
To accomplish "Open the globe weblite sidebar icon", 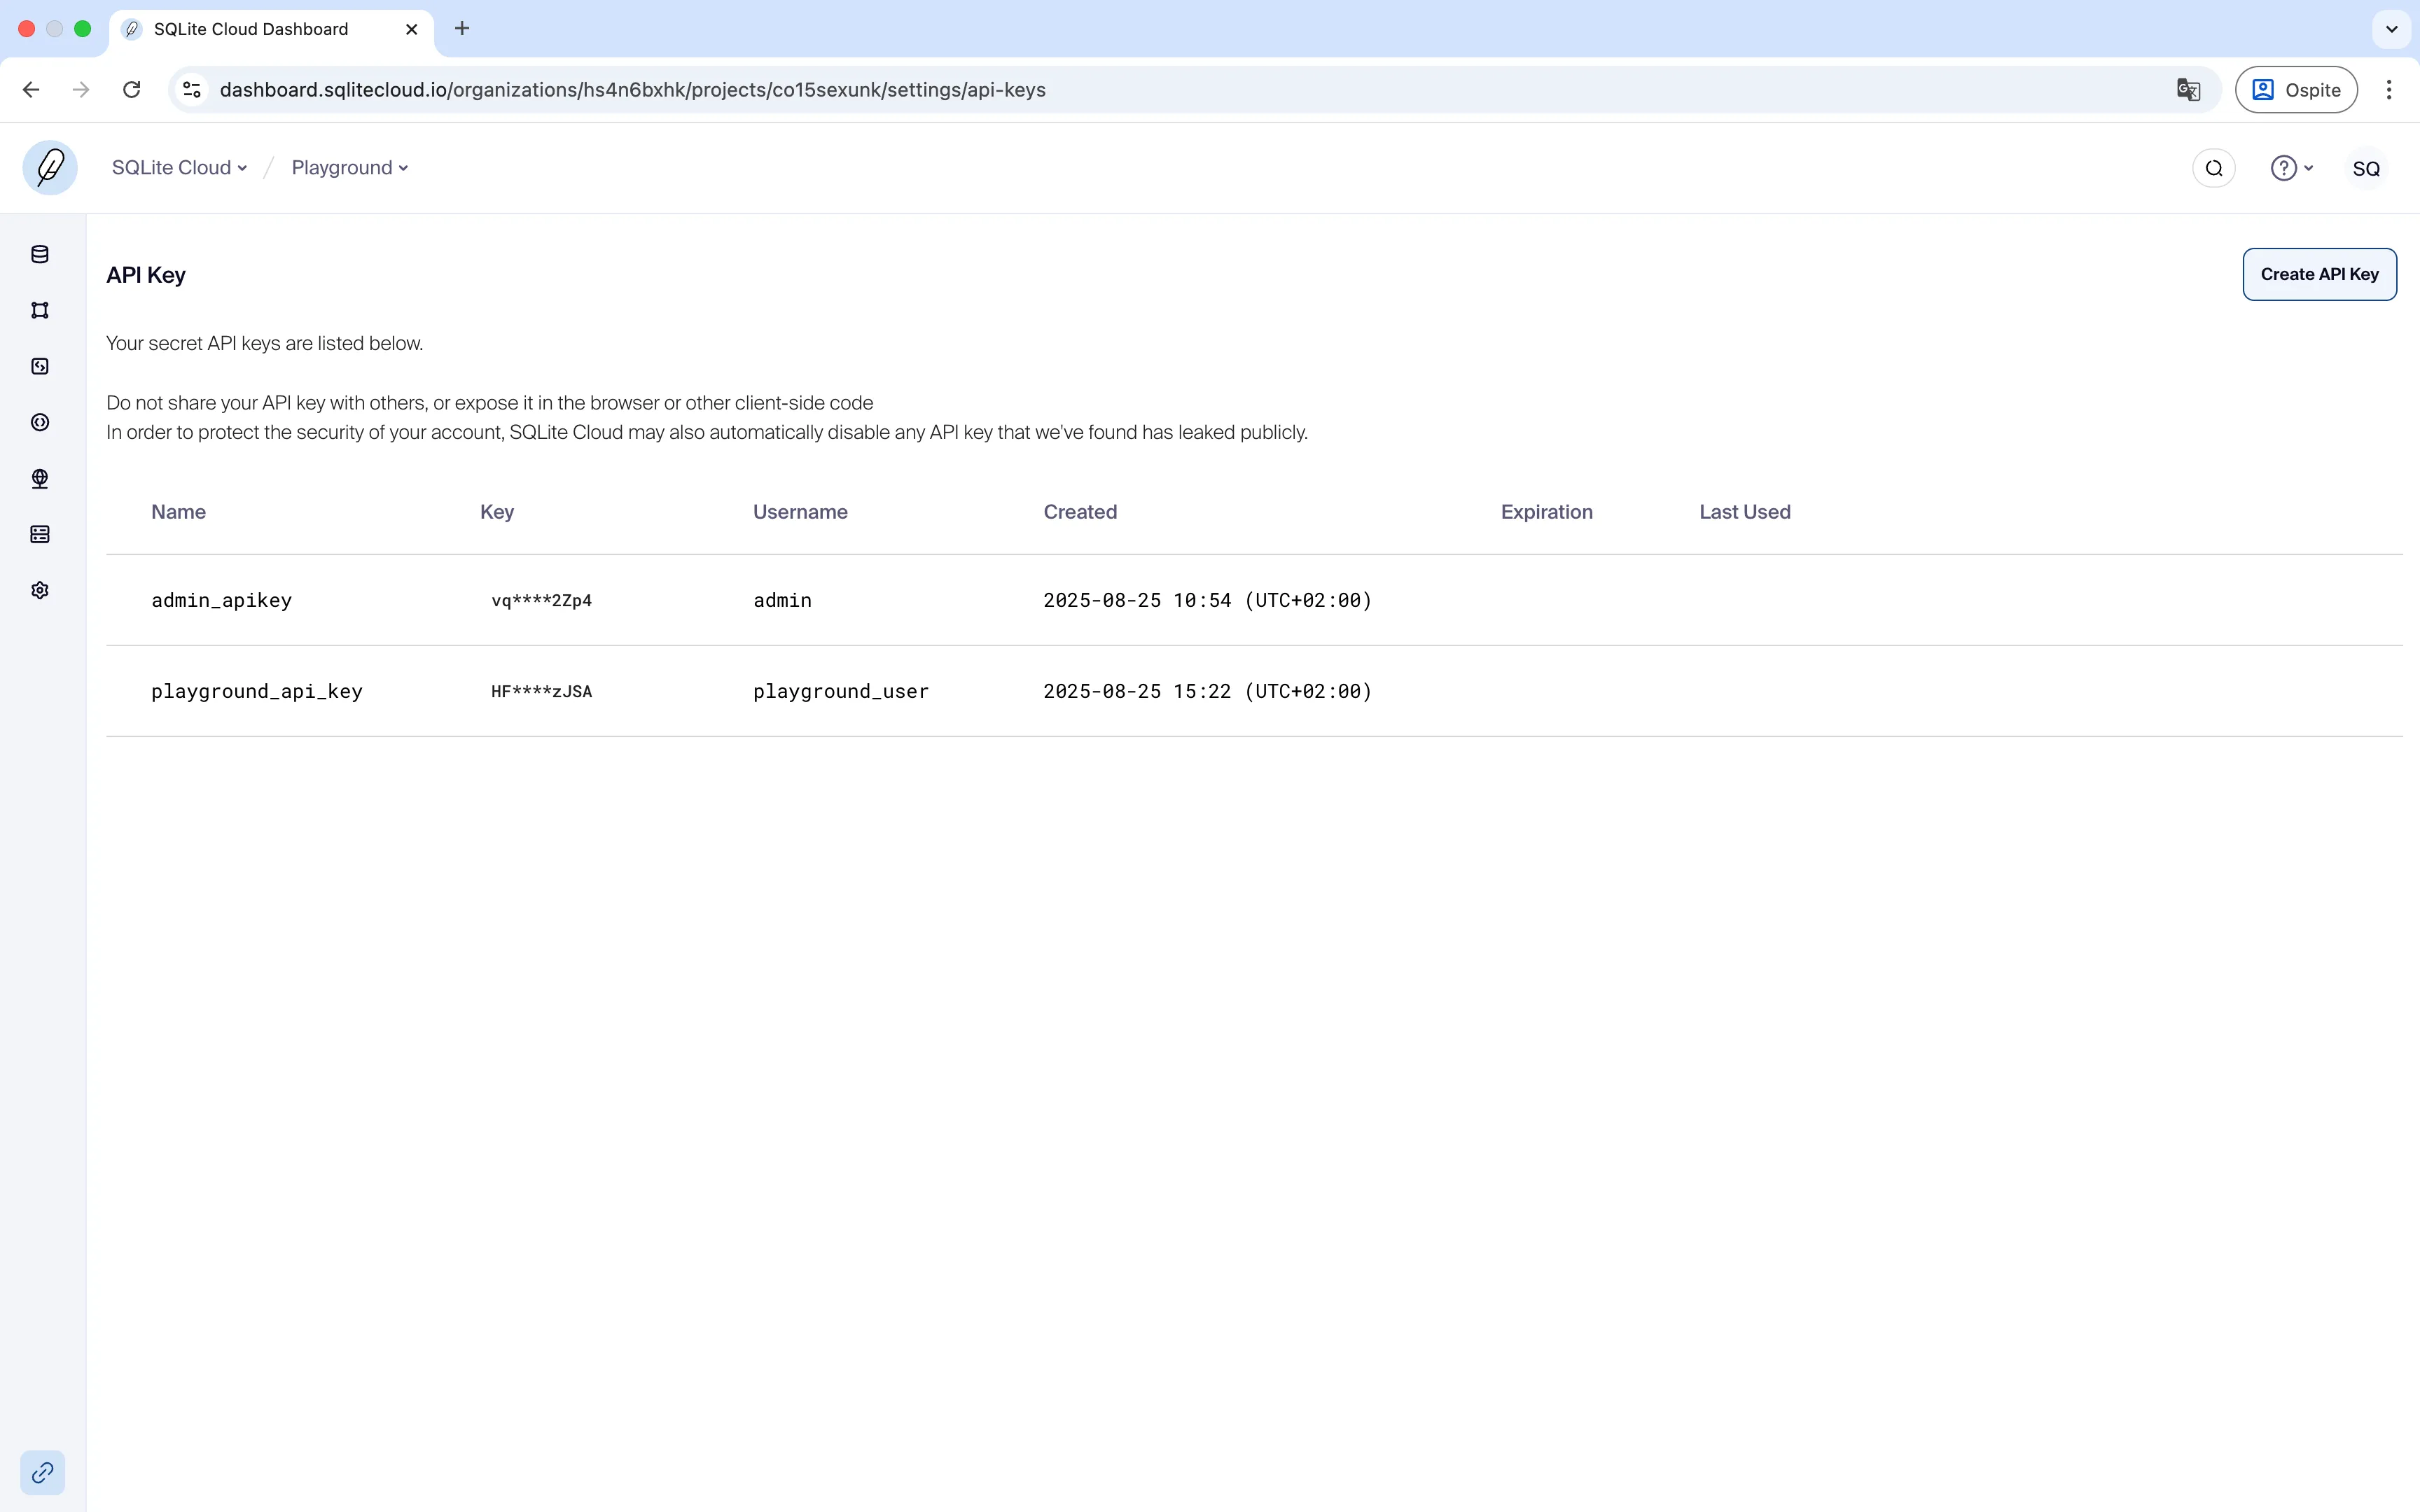I will pos(40,478).
